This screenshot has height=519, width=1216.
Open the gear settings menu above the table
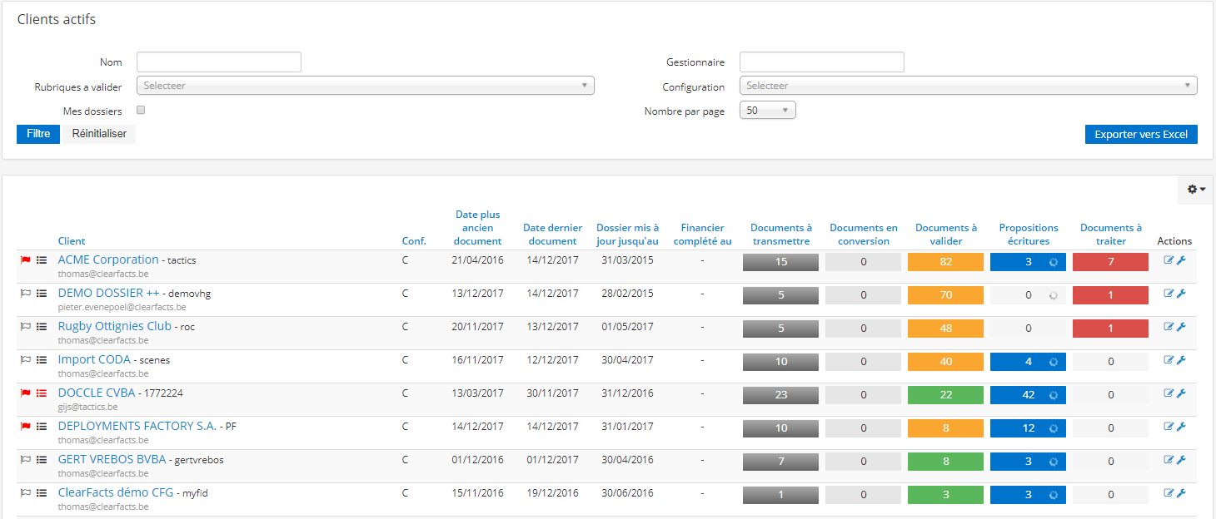[1196, 190]
